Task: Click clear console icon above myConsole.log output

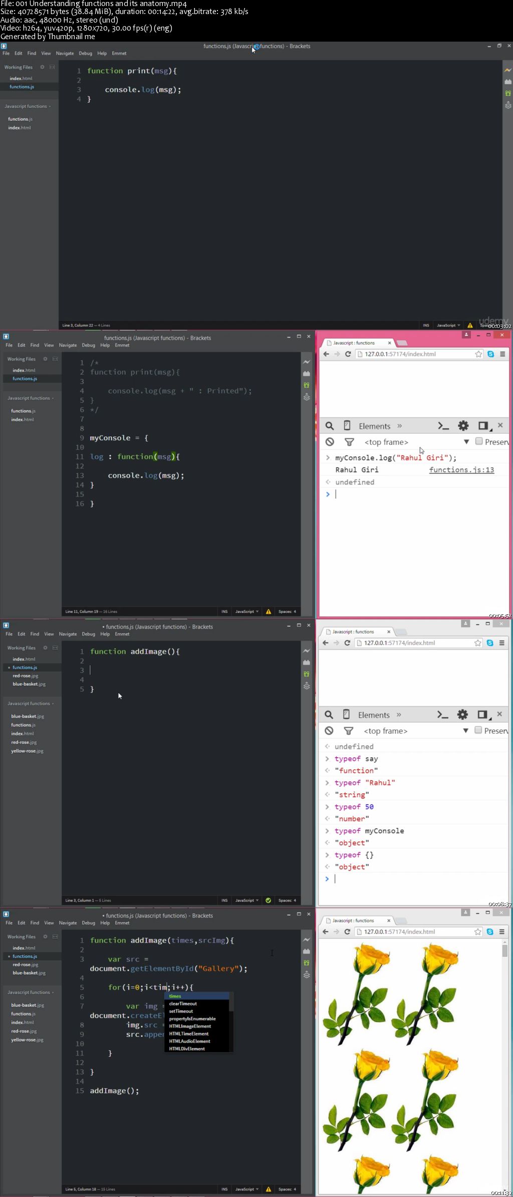Action: [x=330, y=442]
